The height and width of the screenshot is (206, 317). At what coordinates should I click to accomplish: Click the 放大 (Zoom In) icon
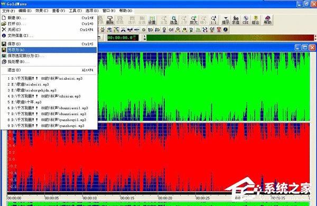coord(193,20)
